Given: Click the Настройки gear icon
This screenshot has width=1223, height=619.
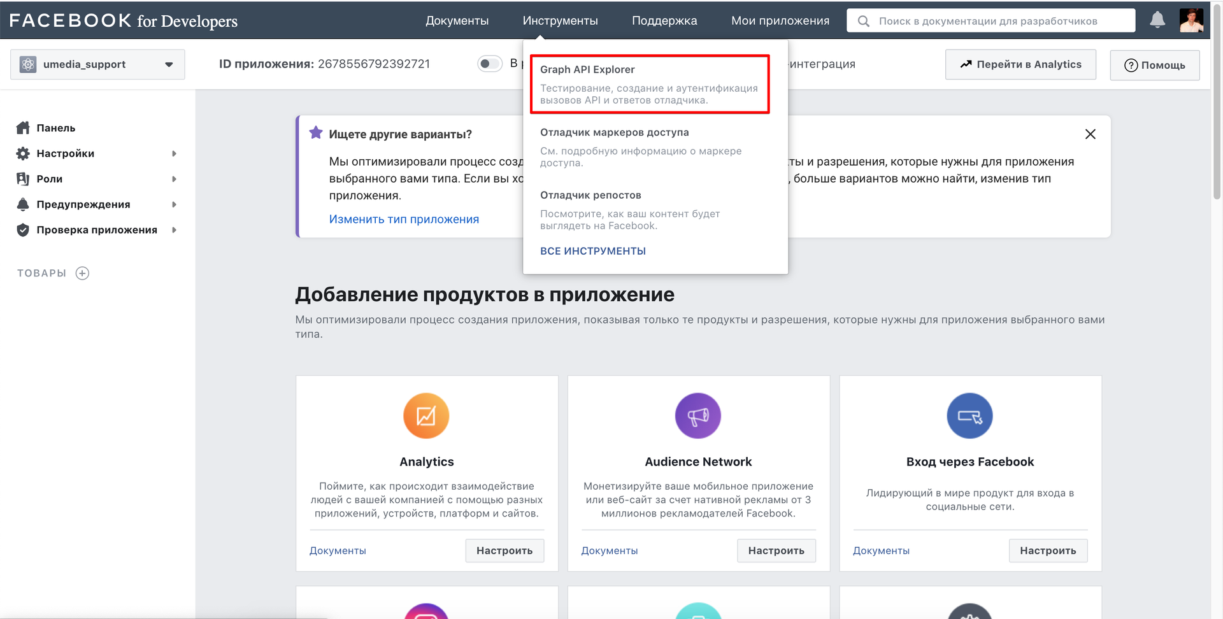Looking at the screenshot, I should [x=23, y=153].
